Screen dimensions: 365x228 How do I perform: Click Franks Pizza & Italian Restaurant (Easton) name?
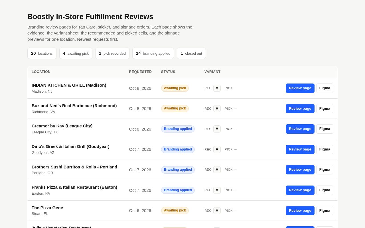click(74, 187)
